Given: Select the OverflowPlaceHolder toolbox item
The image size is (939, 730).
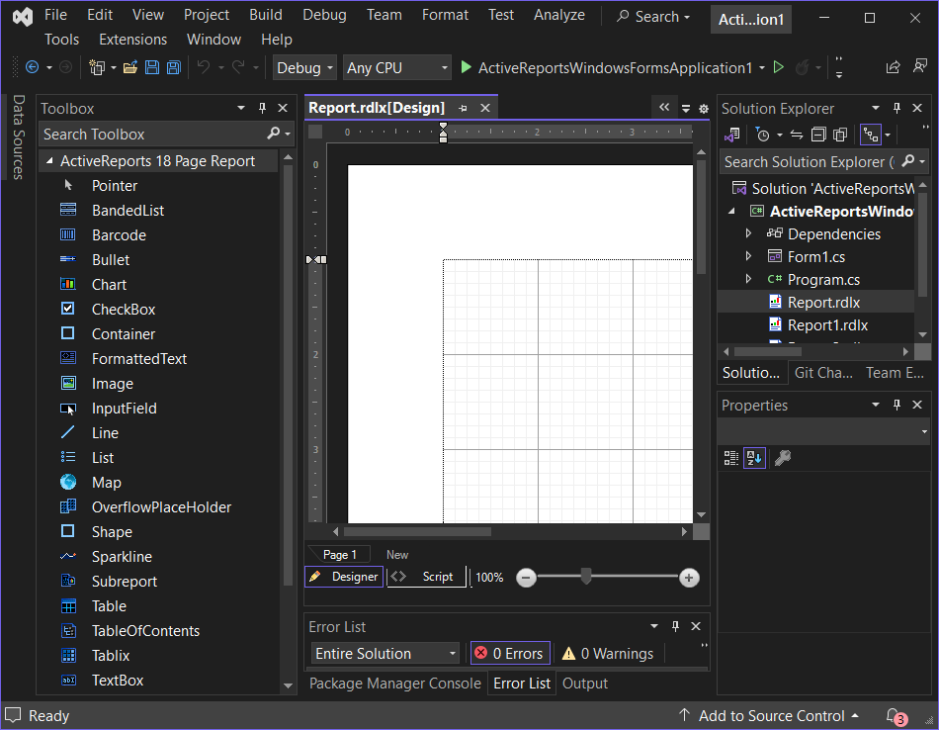Looking at the screenshot, I should (161, 507).
